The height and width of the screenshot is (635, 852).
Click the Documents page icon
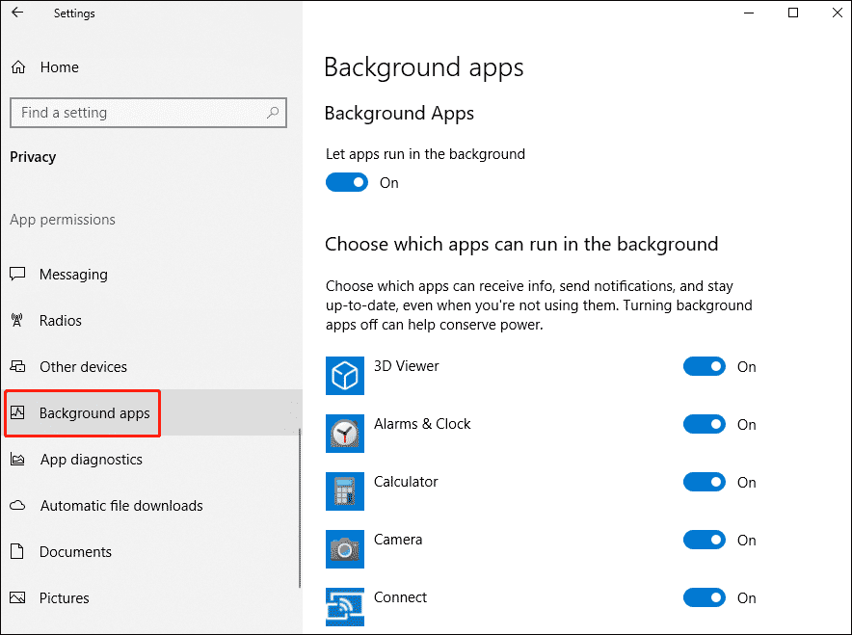[x=17, y=551]
